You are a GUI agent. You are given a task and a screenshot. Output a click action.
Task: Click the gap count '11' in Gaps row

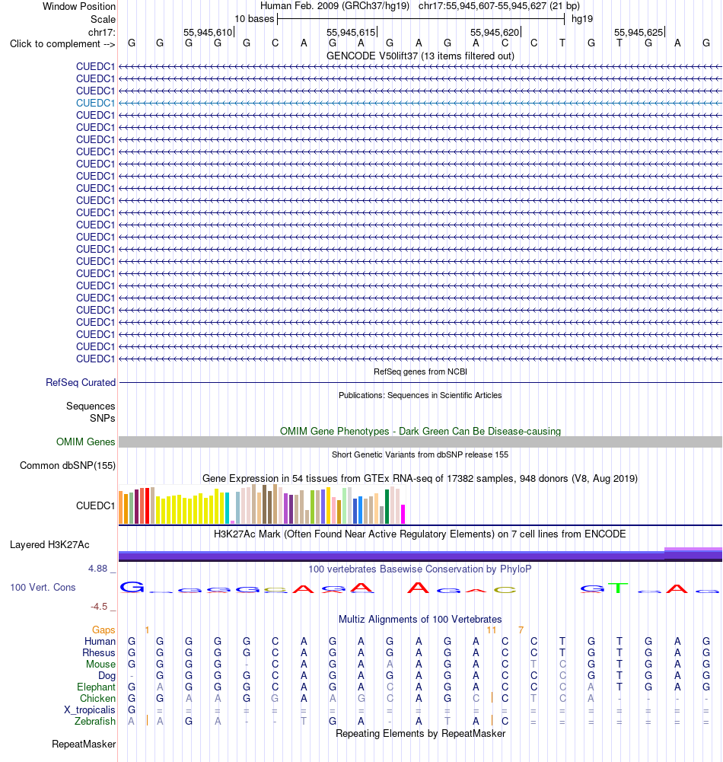(491, 630)
